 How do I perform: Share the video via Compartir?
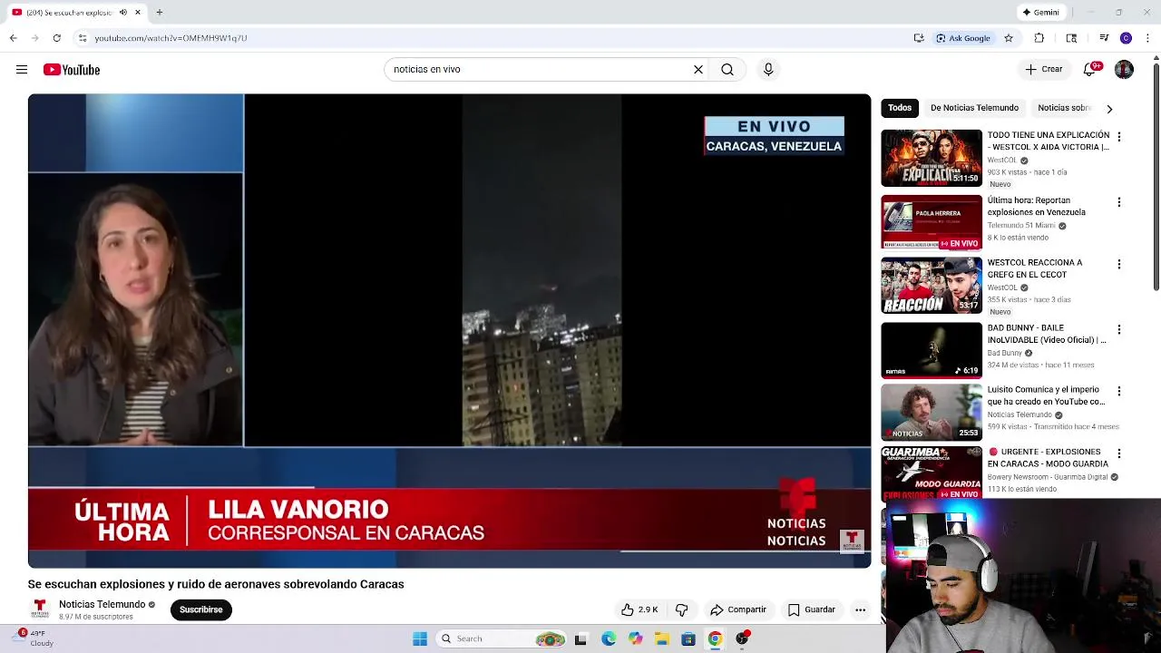click(738, 610)
